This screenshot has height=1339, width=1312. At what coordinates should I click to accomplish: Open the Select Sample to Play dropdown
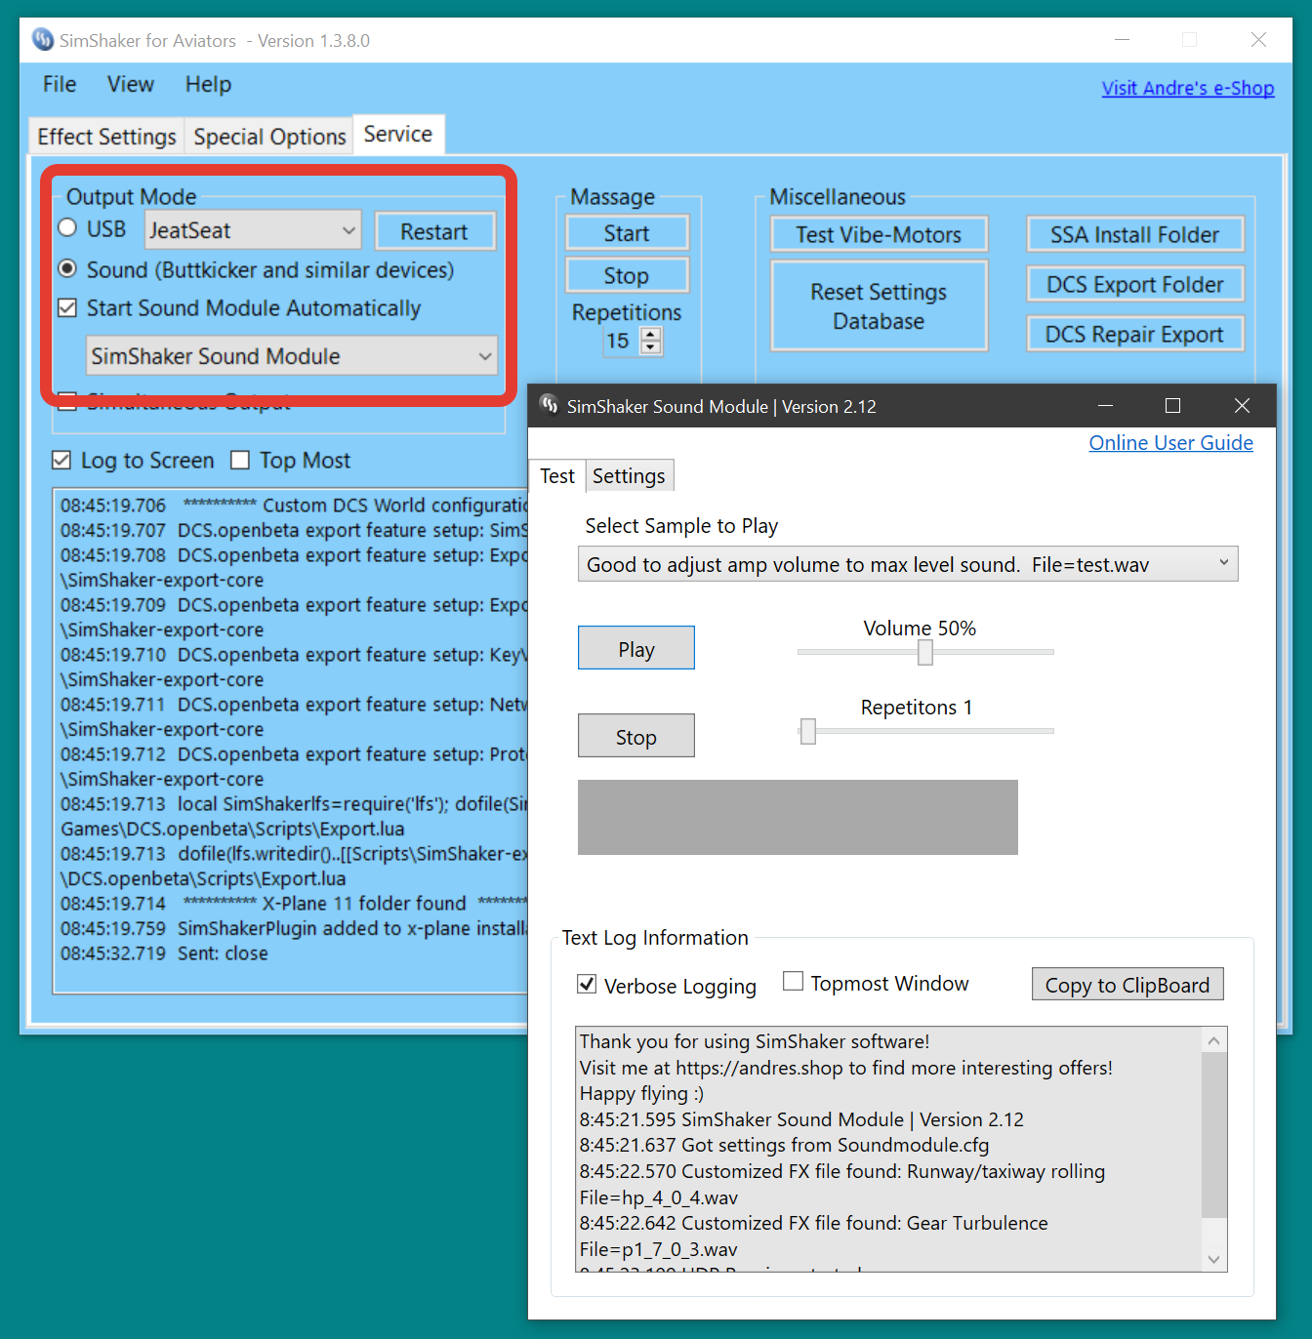(908, 564)
